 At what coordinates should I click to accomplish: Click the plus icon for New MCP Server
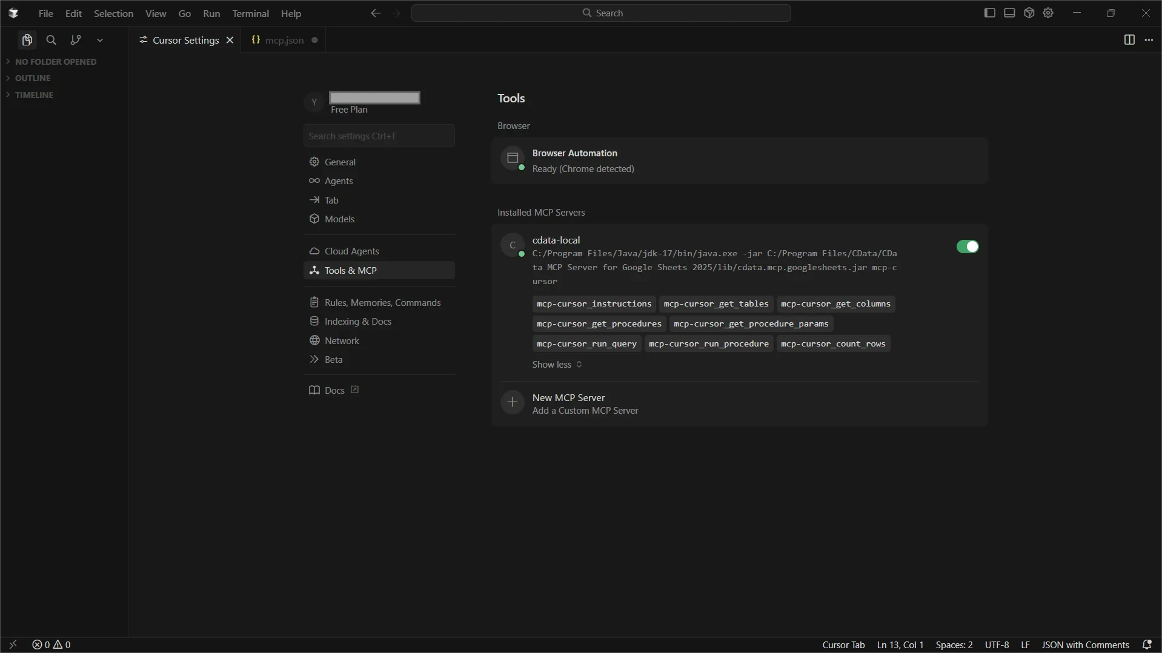click(x=512, y=402)
